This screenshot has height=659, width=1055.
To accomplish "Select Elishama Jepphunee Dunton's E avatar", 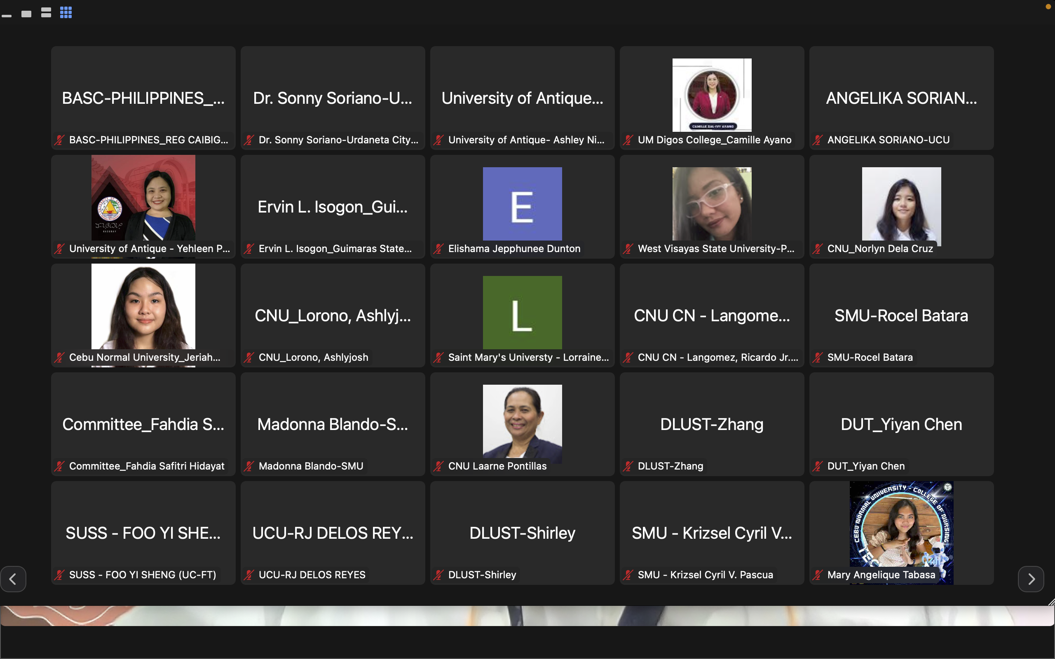I will [x=522, y=204].
